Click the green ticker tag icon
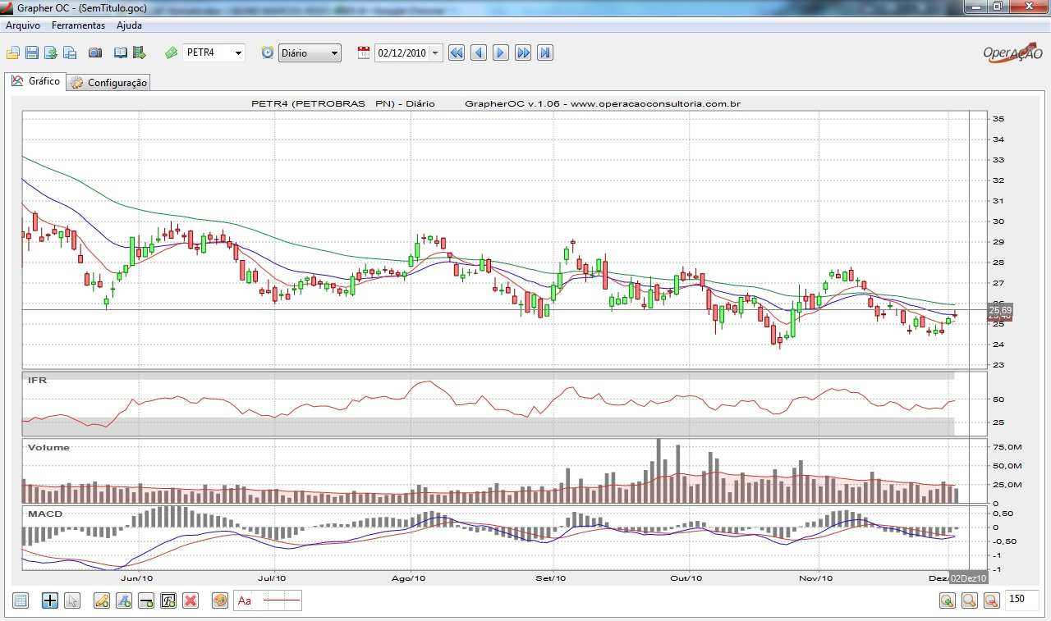The height and width of the screenshot is (621, 1051). (x=172, y=53)
